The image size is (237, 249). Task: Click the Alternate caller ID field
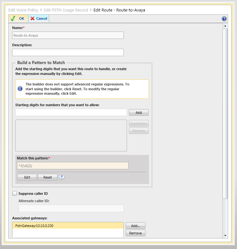[x=71, y=208]
